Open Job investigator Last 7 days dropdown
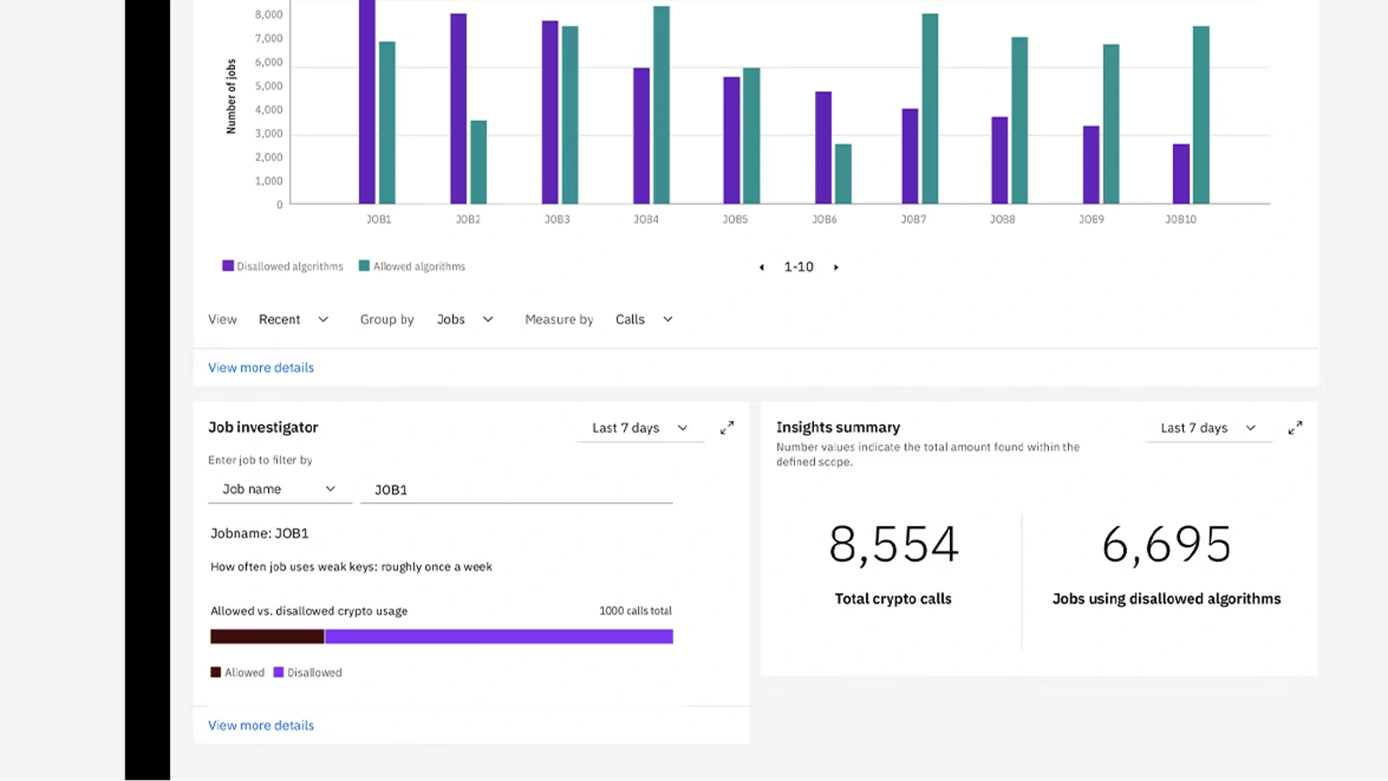This screenshot has height=781, width=1388. coord(640,428)
